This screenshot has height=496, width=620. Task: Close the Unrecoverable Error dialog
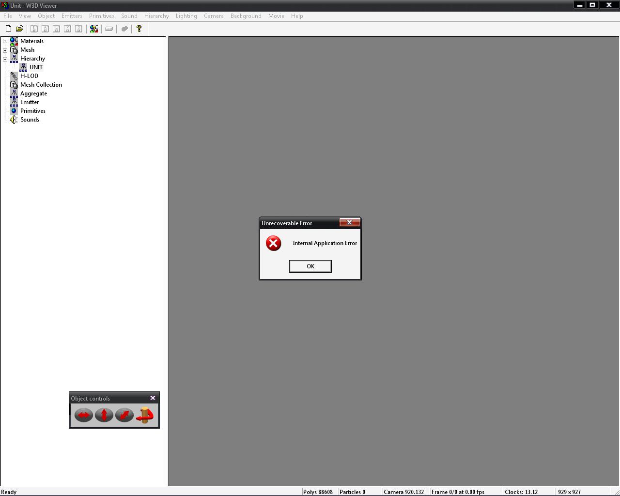(349, 222)
